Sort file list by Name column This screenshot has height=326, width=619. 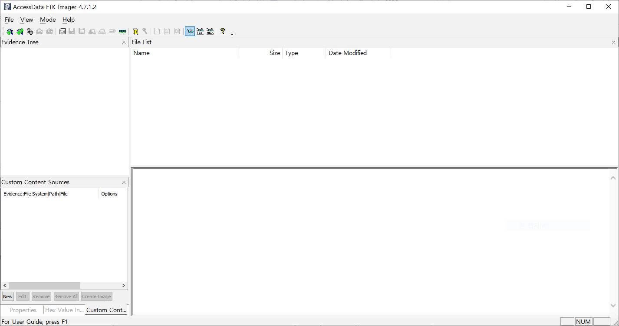click(185, 53)
